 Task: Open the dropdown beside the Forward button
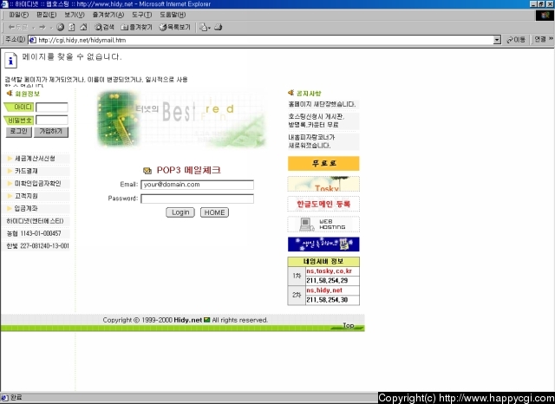(51, 28)
